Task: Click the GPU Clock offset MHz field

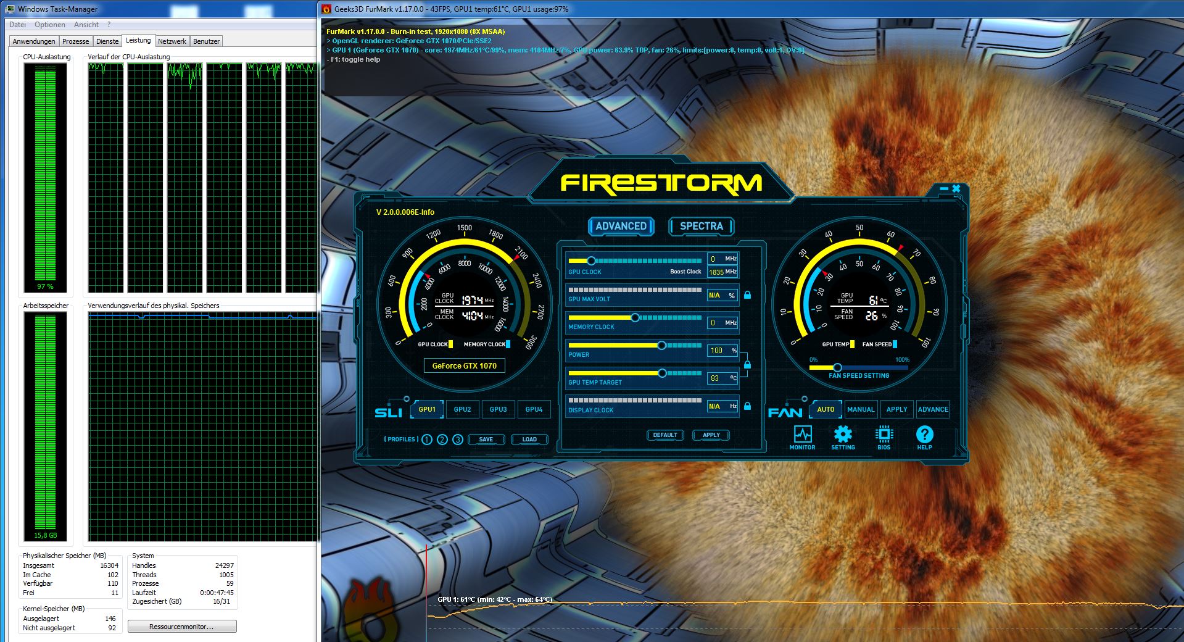Action: pos(722,259)
